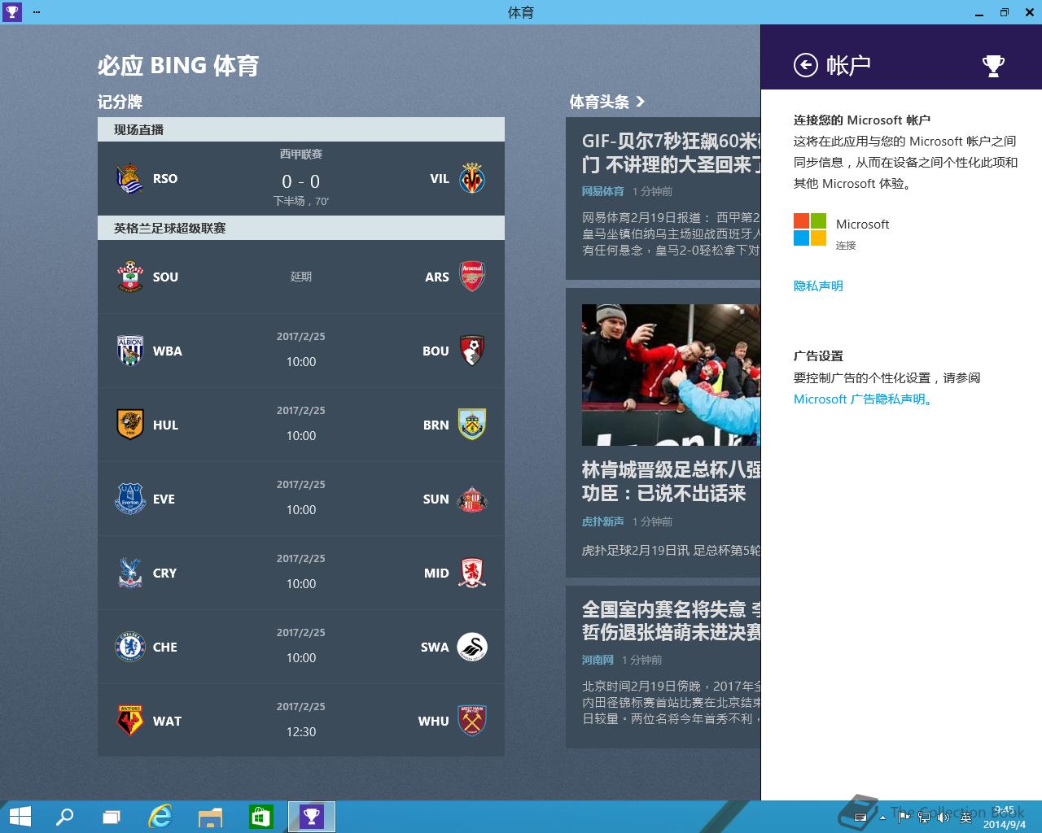Image resolution: width=1042 pixels, height=833 pixels.
Task: Click the West Bromwich (WBA) crest
Action: click(x=130, y=351)
